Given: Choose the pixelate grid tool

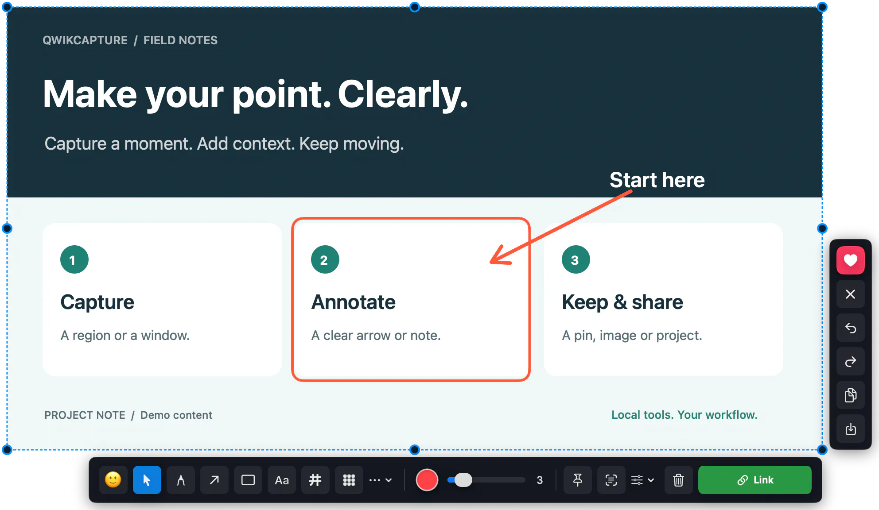Looking at the screenshot, I should tap(349, 480).
